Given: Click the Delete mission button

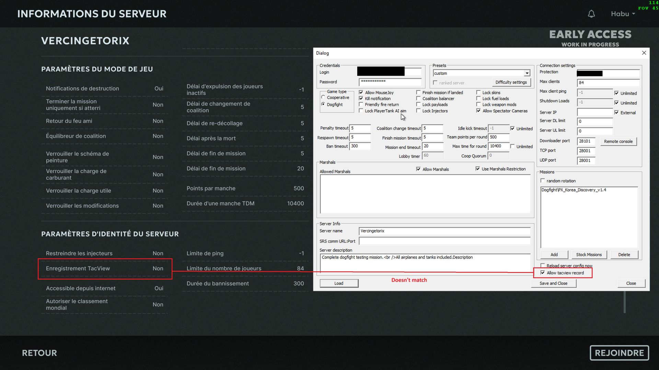Looking at the screenshot, I should click(x=624, y=255).
